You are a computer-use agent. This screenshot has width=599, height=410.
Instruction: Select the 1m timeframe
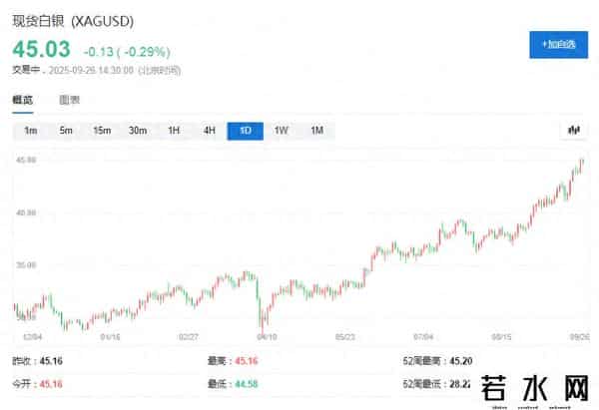pyautogui.click(x=30, y=131)
